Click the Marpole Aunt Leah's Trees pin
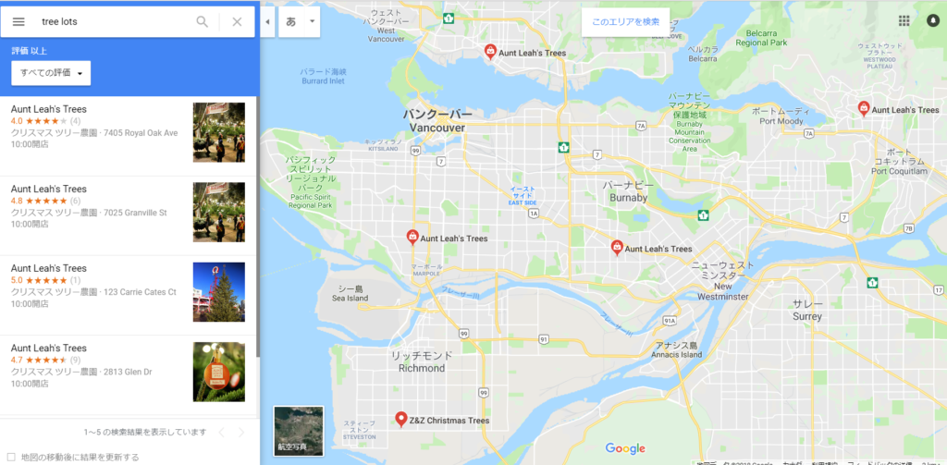The height and width of the screenshot is (465, 947). coord(412,238)
